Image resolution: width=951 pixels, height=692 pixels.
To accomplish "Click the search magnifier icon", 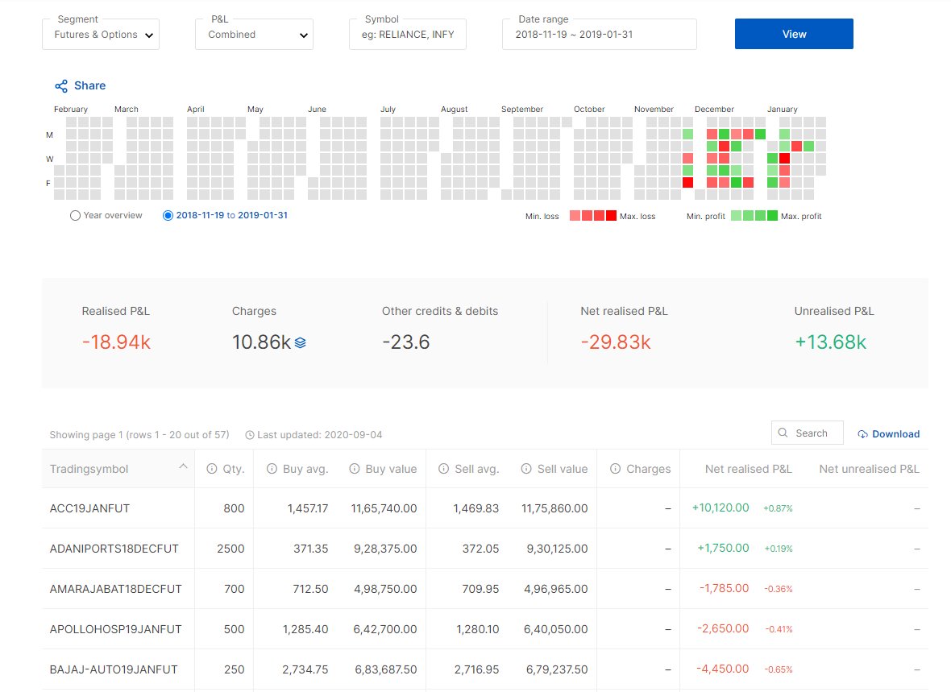I will point(783,433).
